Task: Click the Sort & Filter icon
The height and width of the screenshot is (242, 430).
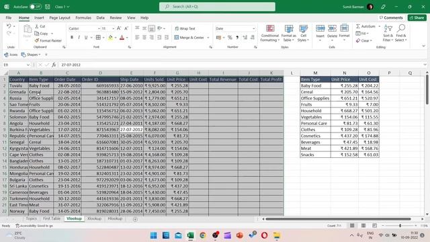Action: pyautogui.click(x=388, y=28)
